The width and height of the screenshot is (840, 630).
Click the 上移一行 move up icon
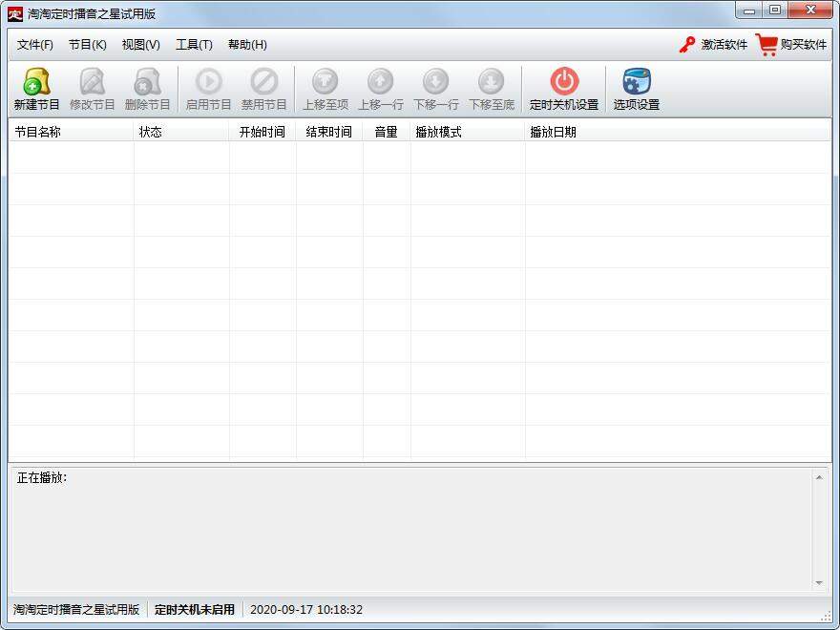380,83
